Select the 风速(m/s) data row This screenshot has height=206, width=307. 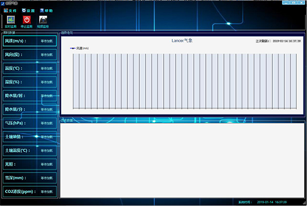(x=30, y=41)
